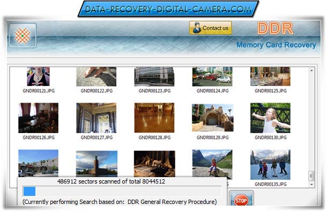Select the dark dining room GNDR00126.JPG

point(39,118)
